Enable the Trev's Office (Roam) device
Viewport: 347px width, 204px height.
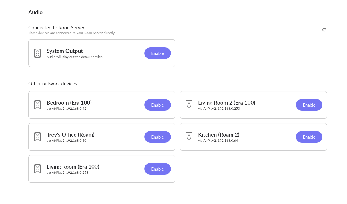pos(157,137)
